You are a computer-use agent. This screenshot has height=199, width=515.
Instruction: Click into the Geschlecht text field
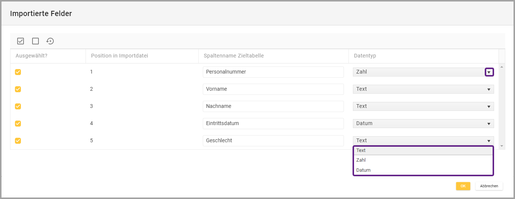tap(273, 141)
